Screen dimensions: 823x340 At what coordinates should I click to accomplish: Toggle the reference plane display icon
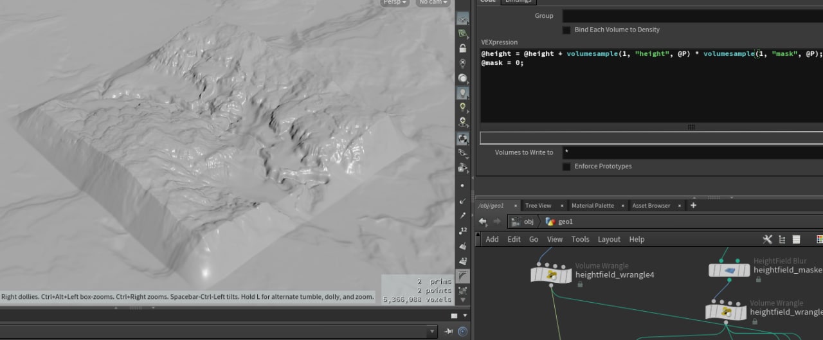point(463,19)
